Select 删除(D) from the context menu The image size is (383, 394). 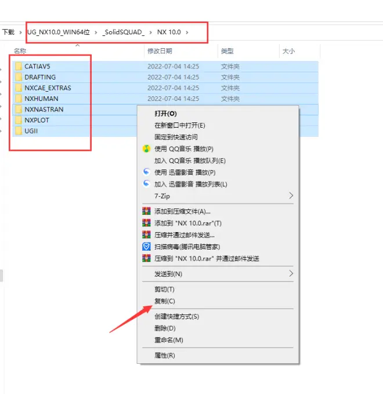coord(165,328)
